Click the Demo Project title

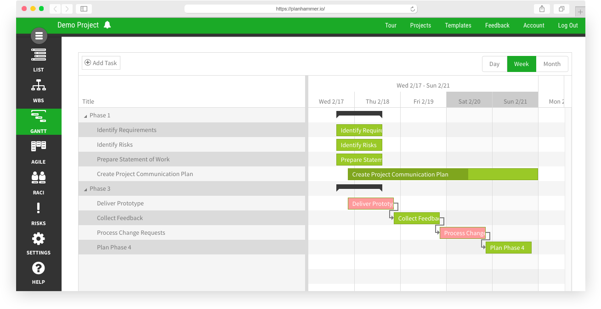point(78,25)
